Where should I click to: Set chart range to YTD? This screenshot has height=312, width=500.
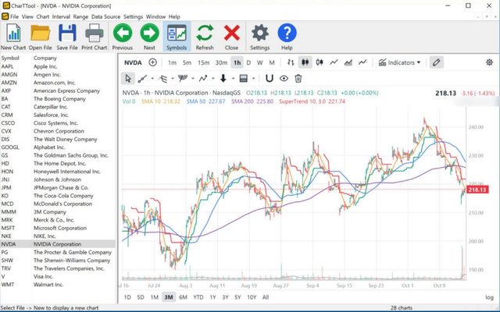click(198, 297)
